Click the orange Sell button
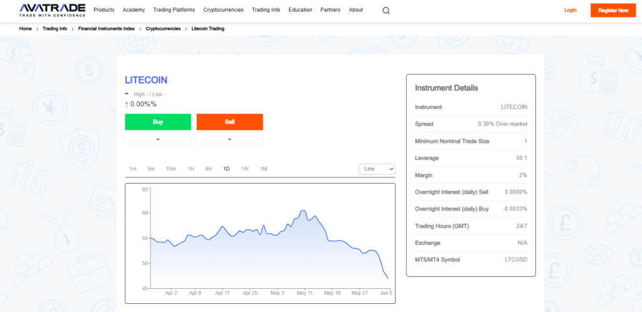Screen dimensions: 642x312 tap(229, 122)
